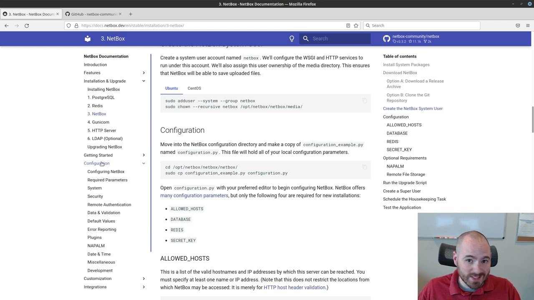The image size is (534, 300).
Task: Click the docs search magnifier icon
Action: pos(306,38)
